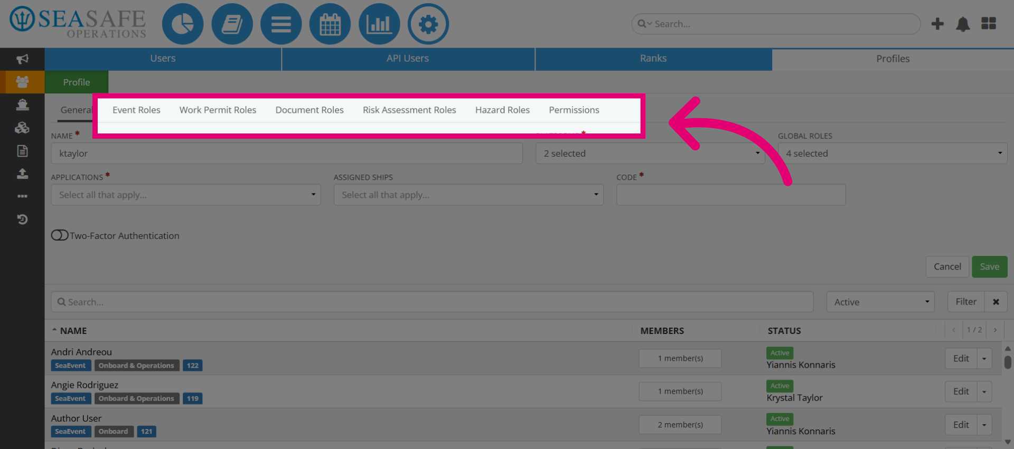
Task: Open the bar chart reports icon
Action: point(379,24)
